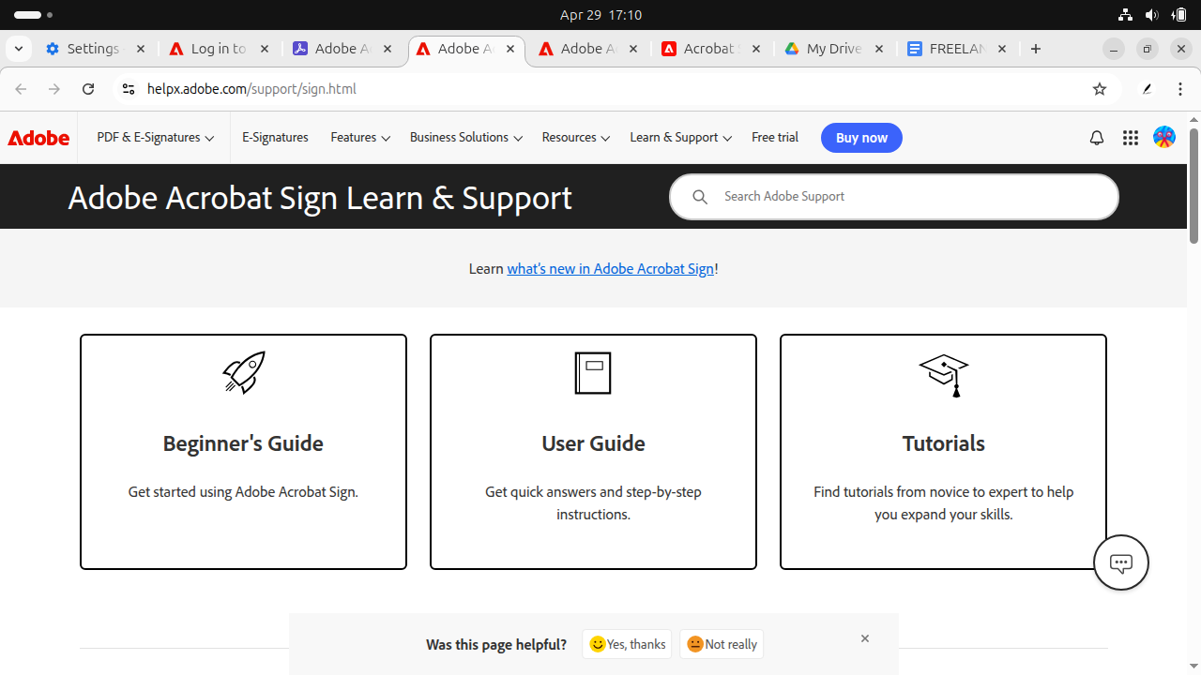Reload the page with browser refresh icon
Screen dimensions: 1201x675
click(88, 89)
